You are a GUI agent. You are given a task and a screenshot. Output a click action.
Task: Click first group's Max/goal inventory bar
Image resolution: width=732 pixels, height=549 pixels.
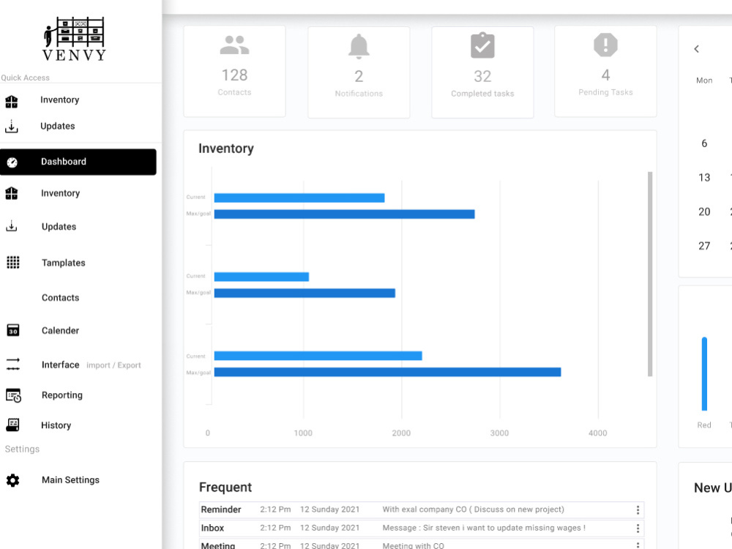click(345, 214)
